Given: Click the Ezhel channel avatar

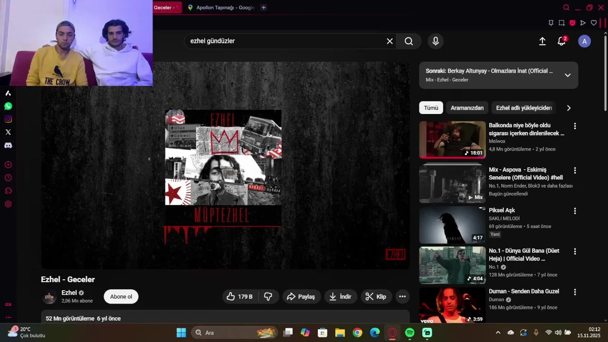Looking at the screenshot, I should (49, 297).
